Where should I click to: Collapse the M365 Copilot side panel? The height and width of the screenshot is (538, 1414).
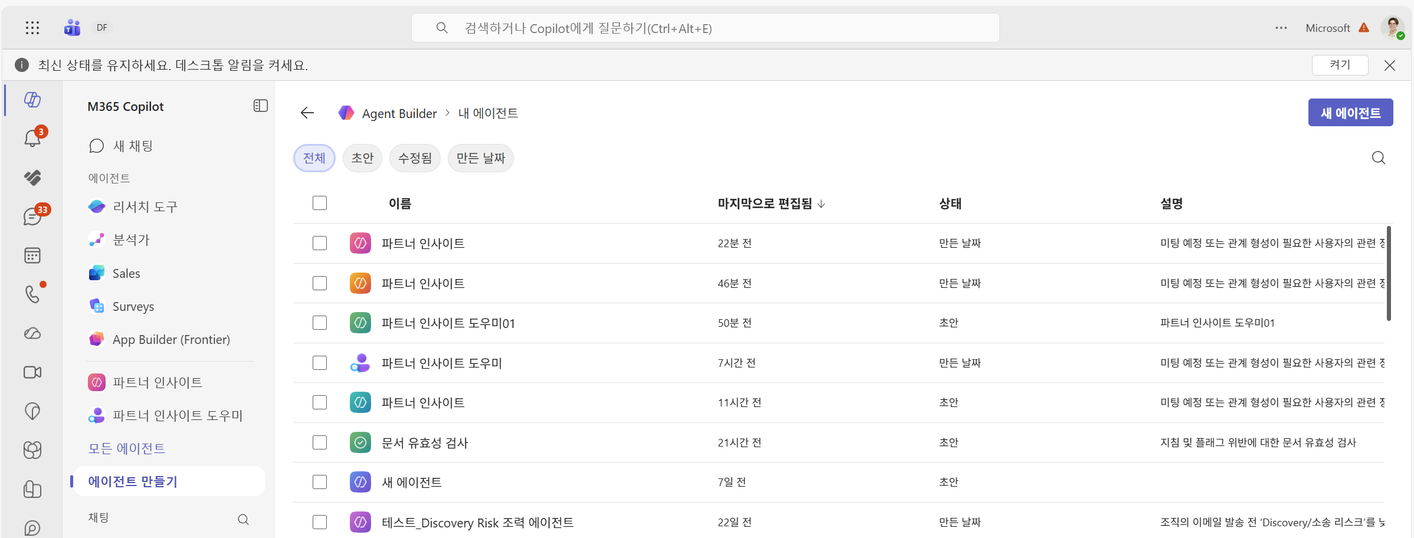coord(261,106)
